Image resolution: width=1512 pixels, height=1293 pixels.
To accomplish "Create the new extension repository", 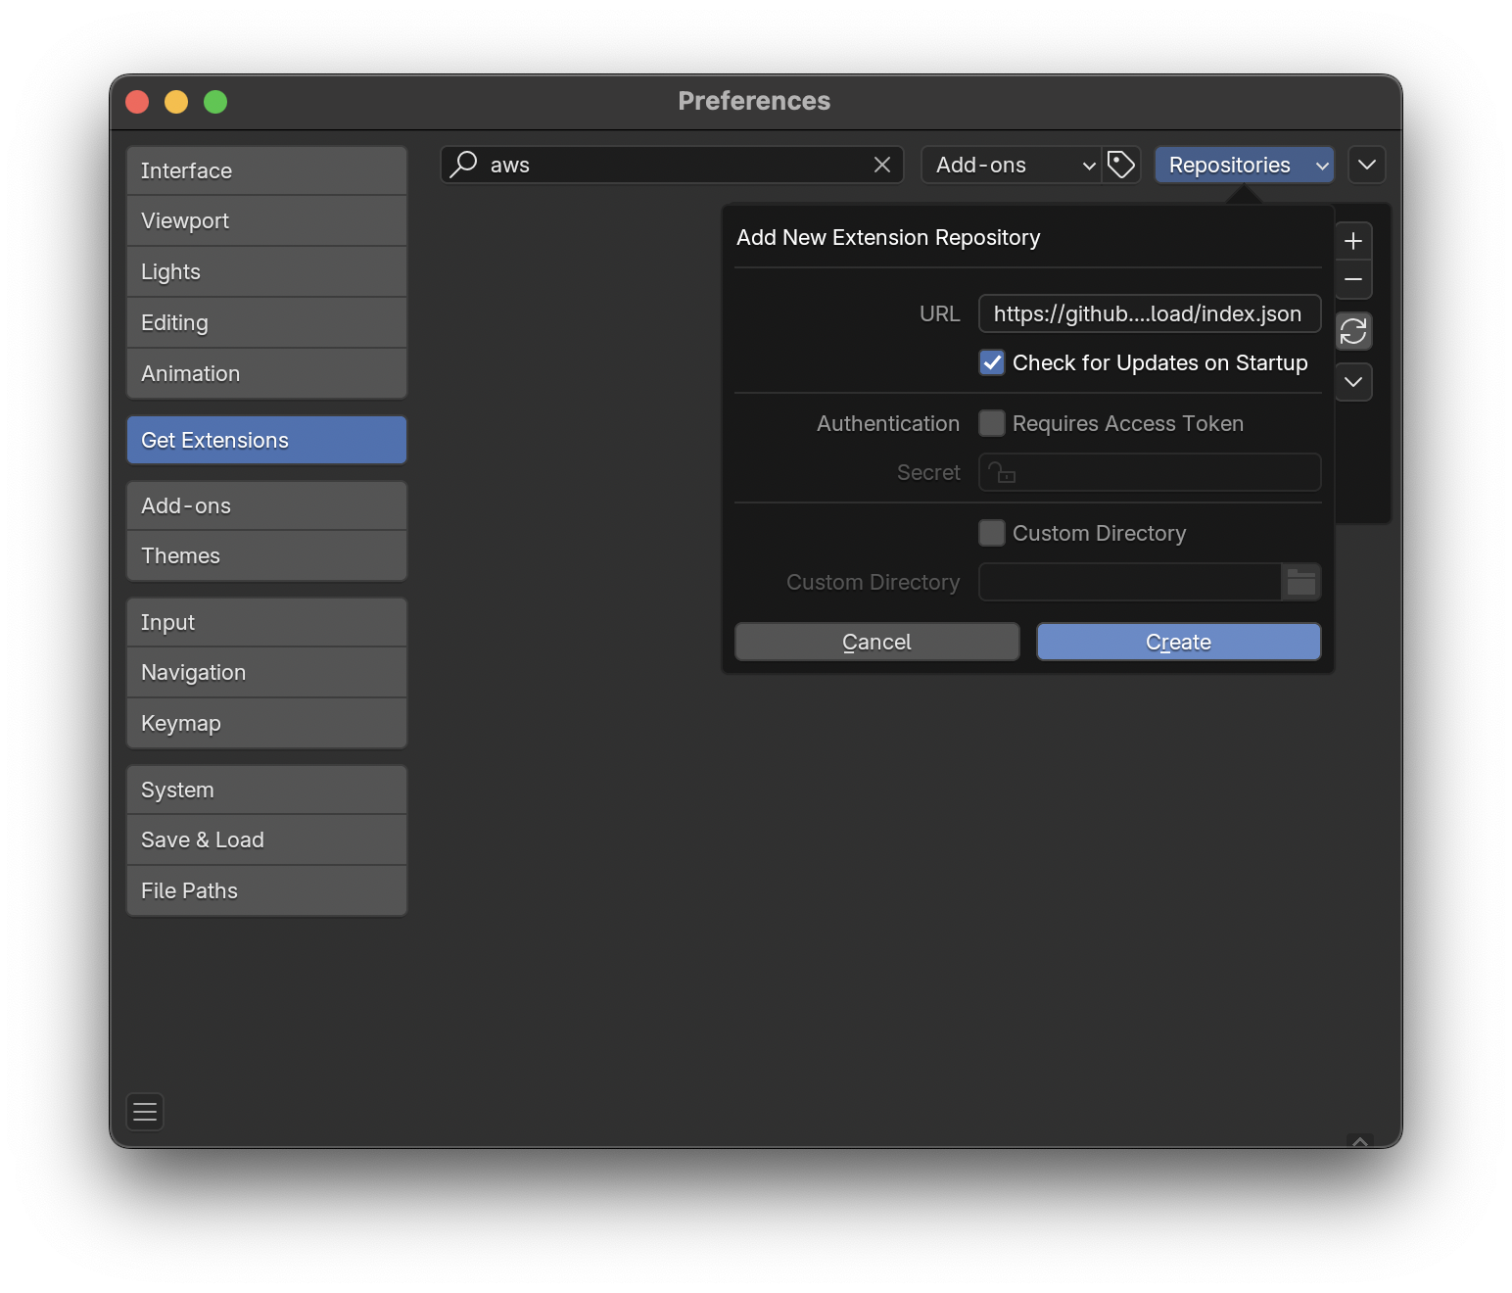I will tap(1177, 642).
